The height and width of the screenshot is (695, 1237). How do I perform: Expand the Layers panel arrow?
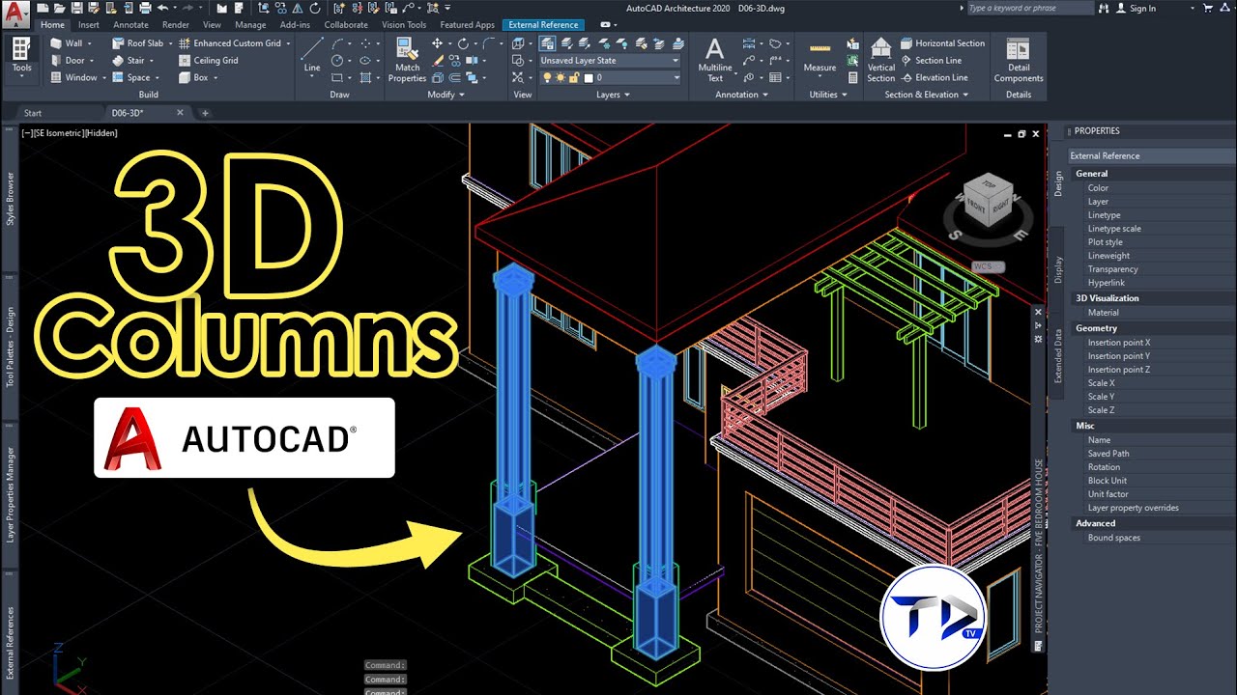pyautogui.click(x=626, y=95)
